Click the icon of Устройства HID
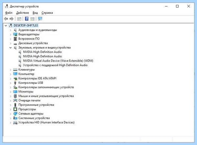This screenshot has width=197, height=145. (15, 123)
